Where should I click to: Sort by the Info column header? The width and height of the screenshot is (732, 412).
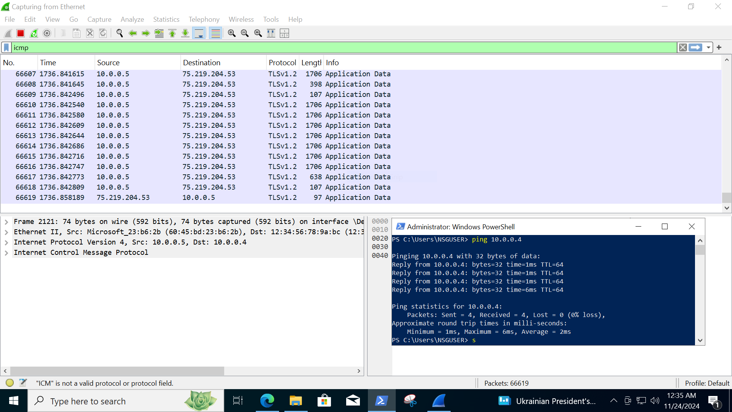pyautogui.click(x=522, y=63)
